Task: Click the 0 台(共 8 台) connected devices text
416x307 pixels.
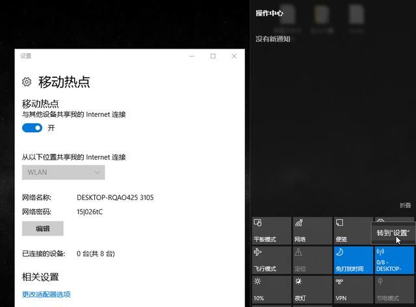Action: pos(96,254)
